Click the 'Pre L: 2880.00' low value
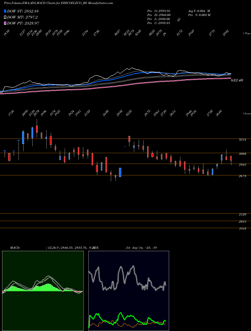The image size is (251, 331). (159, 19)
